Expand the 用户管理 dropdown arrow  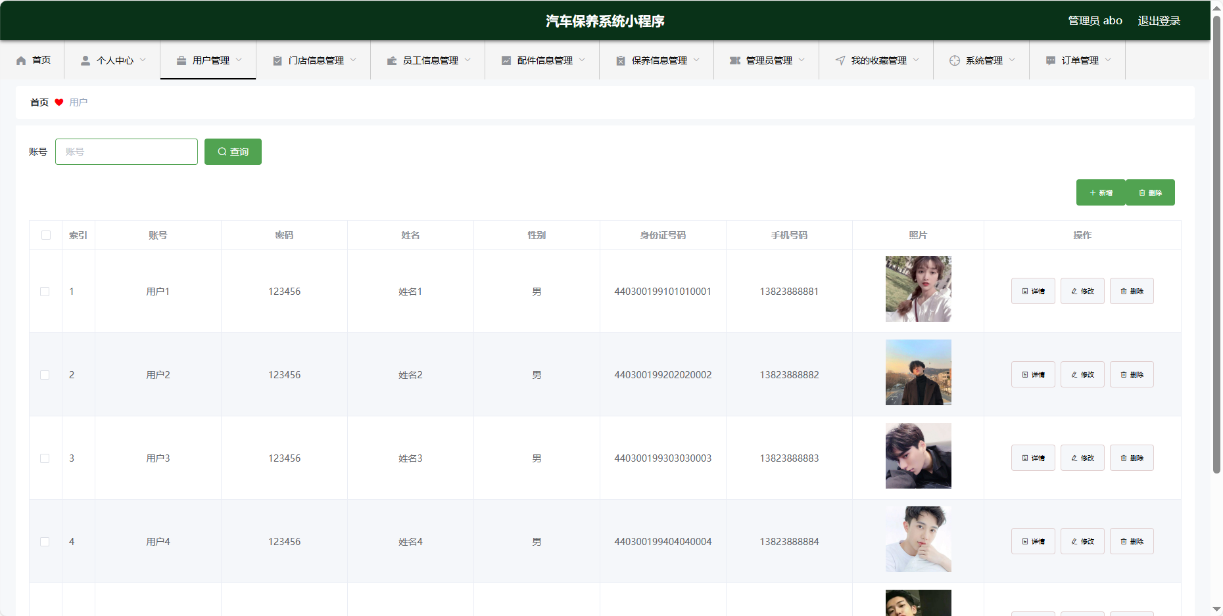coord(239,60)
